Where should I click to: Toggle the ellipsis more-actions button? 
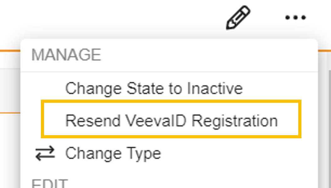(295, 18)
